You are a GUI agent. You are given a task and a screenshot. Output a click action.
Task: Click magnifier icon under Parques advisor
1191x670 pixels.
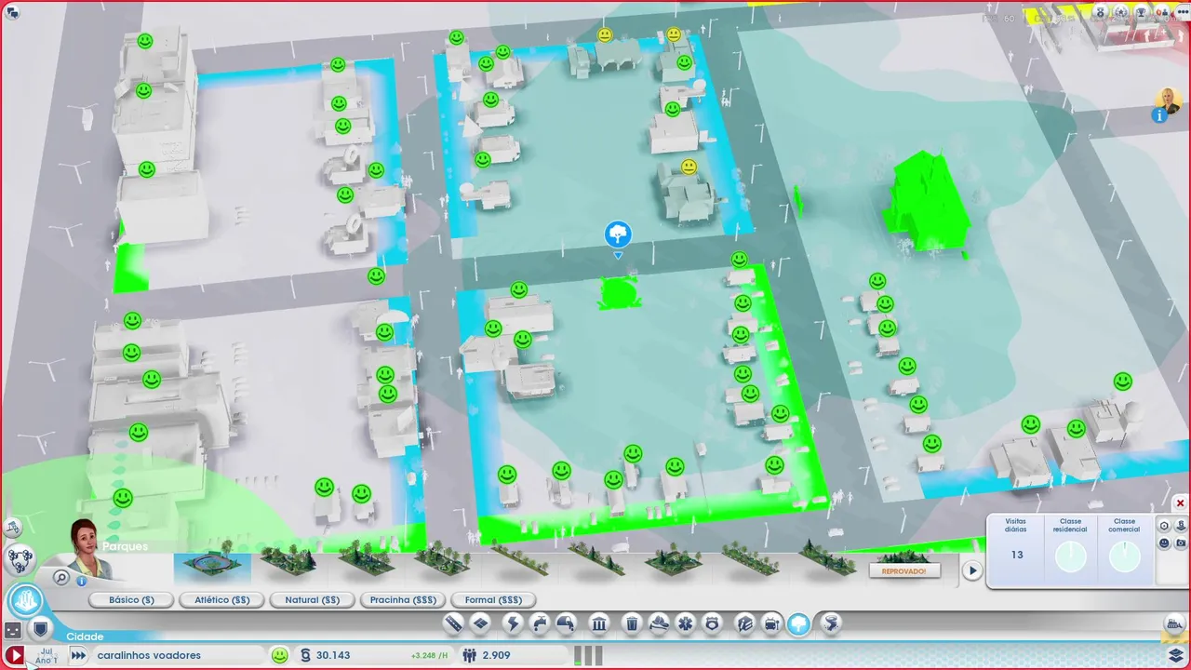point(61,578)
